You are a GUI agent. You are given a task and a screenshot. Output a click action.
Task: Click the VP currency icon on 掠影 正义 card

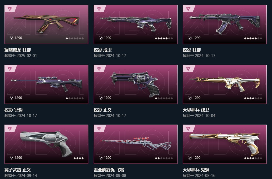[x=101, y=98]
